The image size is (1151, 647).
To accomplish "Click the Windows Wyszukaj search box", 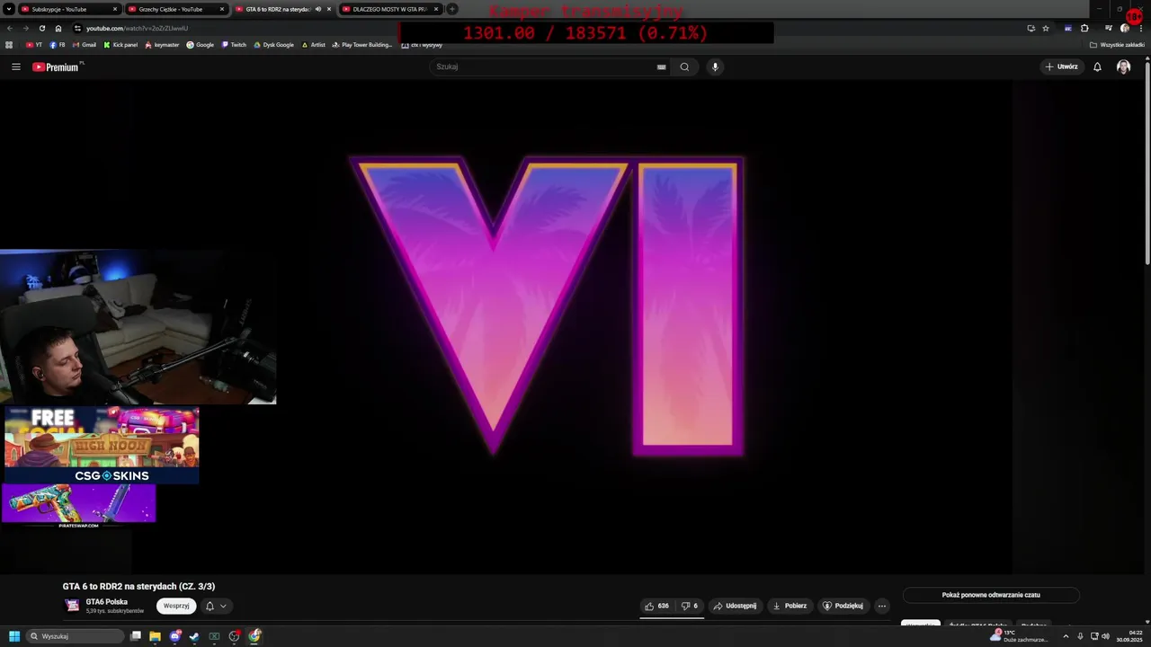I will pyautogui.click(x=76, y=636).
